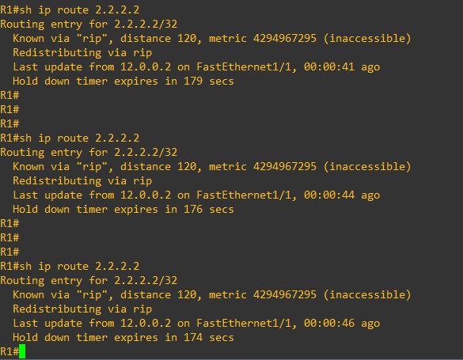
Task: Click the green cursor block at last prompt
Action: pyautogui.click(x=22, y=351)
